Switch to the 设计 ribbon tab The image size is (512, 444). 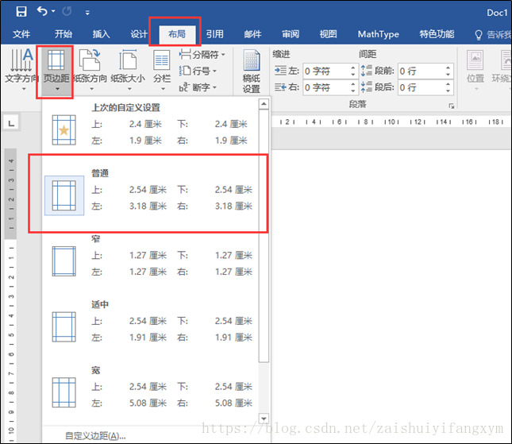coord(139,34)
